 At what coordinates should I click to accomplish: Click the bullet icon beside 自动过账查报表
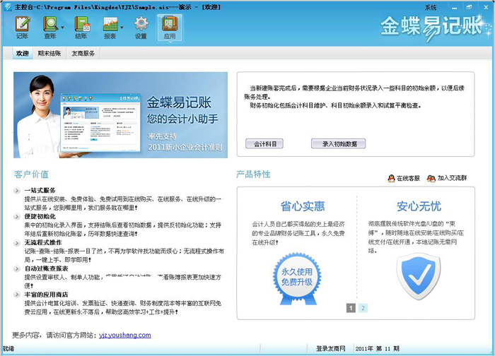pos(17,268)
